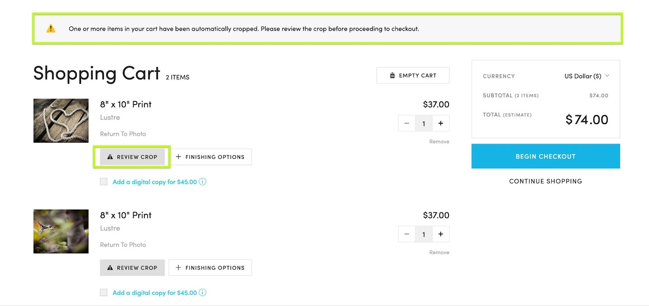Click the info icon beside the second digital copy offer
649x306 pixels.
coord(202,292)
